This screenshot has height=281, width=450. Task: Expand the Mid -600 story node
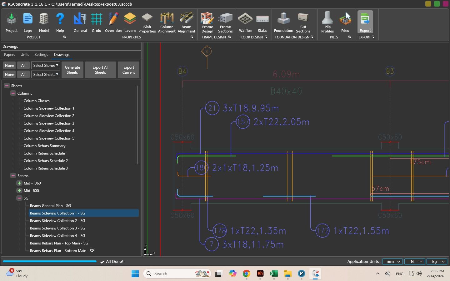[x=19, y=190]
